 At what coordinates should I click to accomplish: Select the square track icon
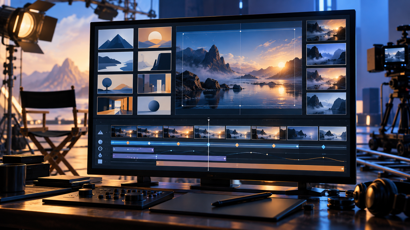point(100,162)
